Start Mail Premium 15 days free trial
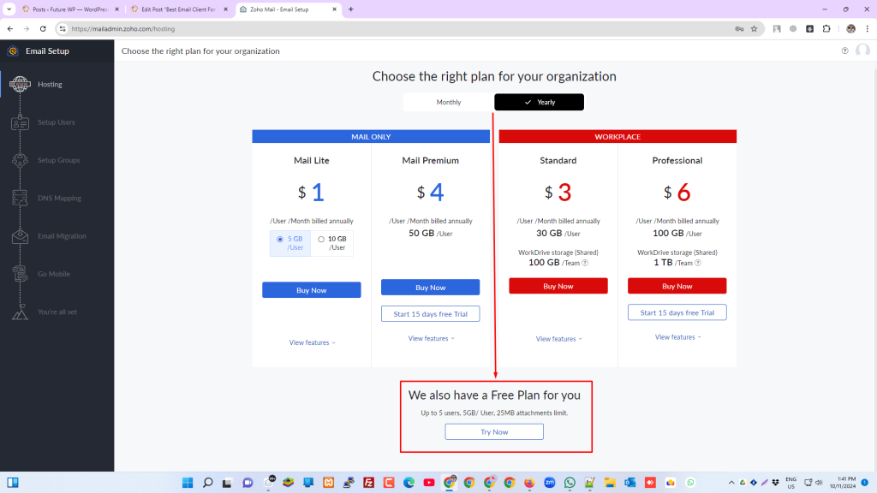Viewport: 877px width, 493px height. coord(431,314)
